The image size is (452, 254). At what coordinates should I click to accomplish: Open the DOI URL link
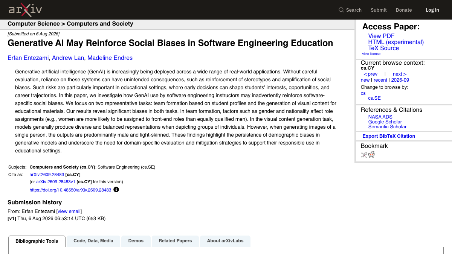[70, 190]
